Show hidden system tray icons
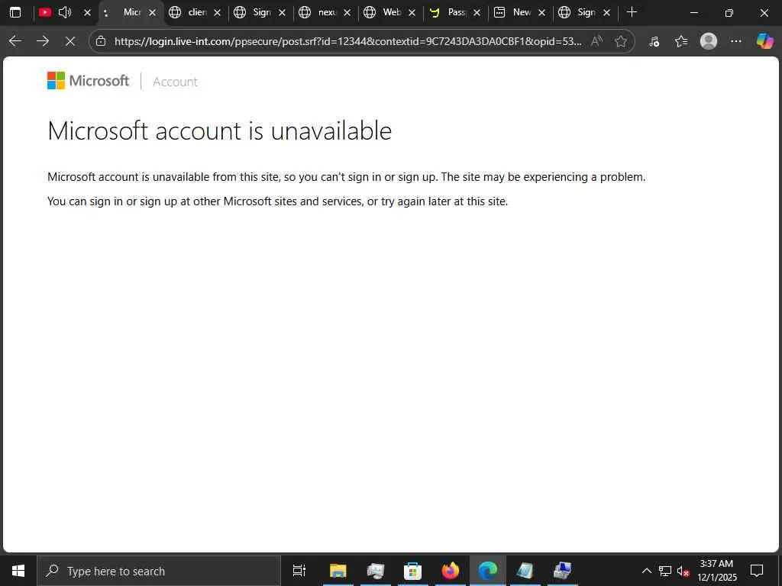 coord(646,571)
